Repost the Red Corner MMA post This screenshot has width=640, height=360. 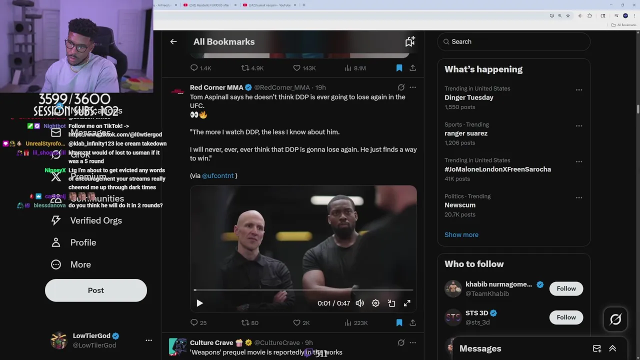[245, 322]
